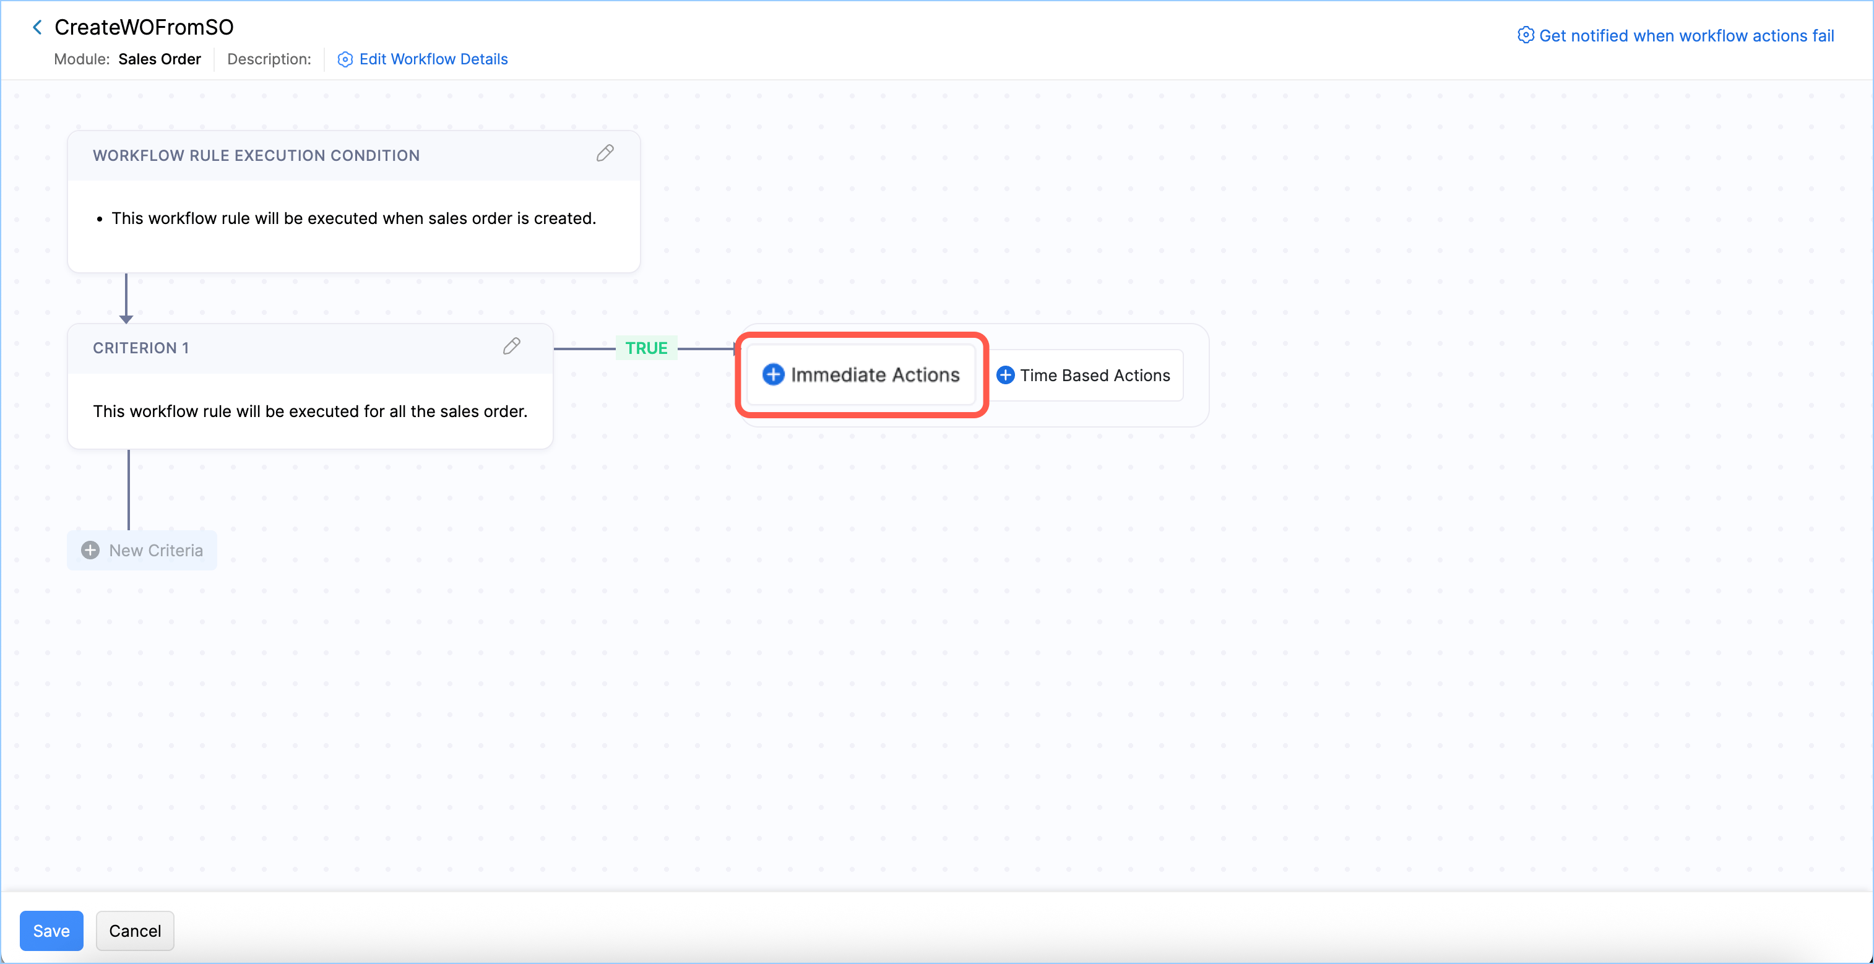Click the Time Based Actions plus icon
This screenshot has width=1874, height=964.
point(1005,375)
